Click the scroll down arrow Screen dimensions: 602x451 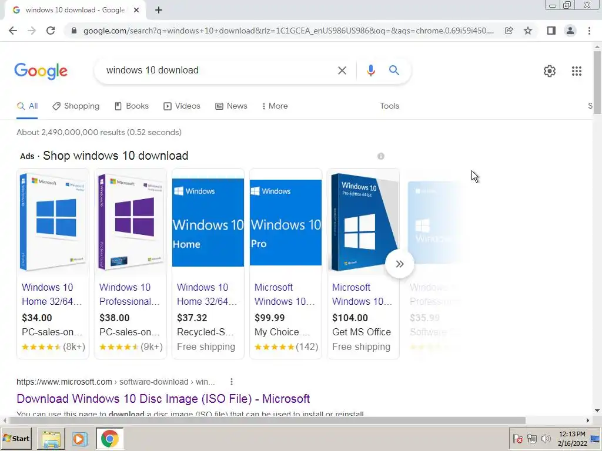pos(597,410)
